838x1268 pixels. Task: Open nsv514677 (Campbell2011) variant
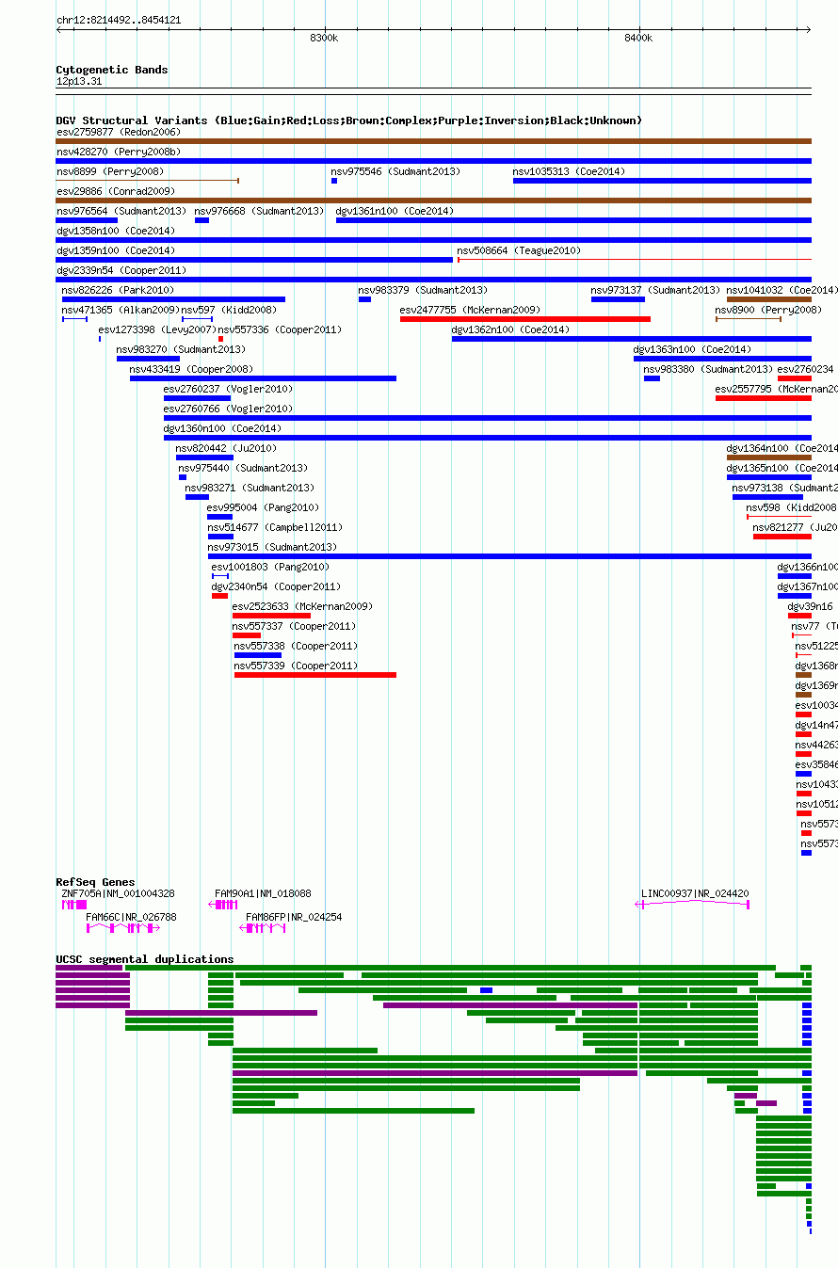[220, 537]
